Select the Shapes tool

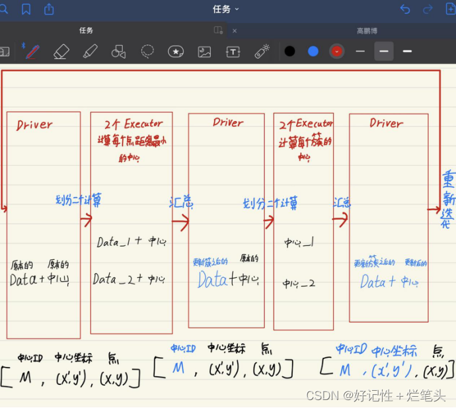tap(119, 52)
